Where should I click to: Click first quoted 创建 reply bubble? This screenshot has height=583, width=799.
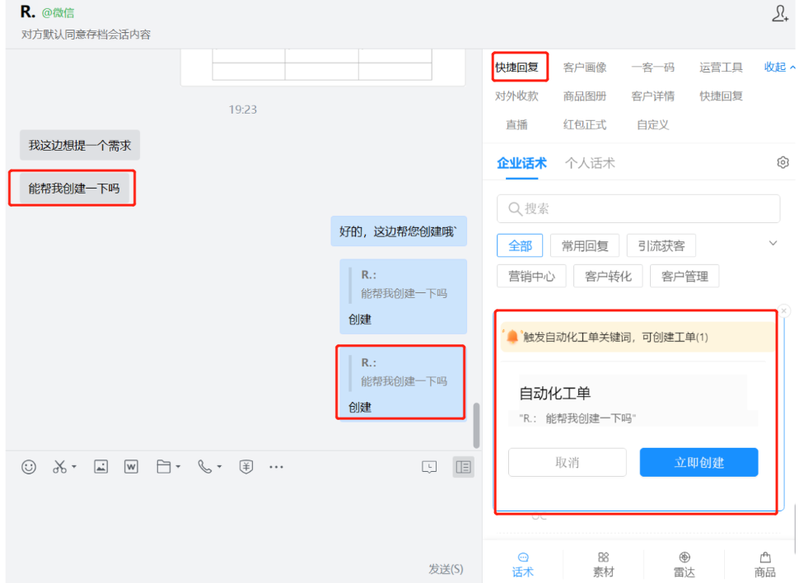(404, 296)
